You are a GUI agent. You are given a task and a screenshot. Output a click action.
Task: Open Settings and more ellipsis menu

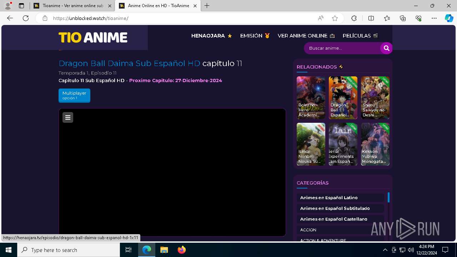(434, 18)
